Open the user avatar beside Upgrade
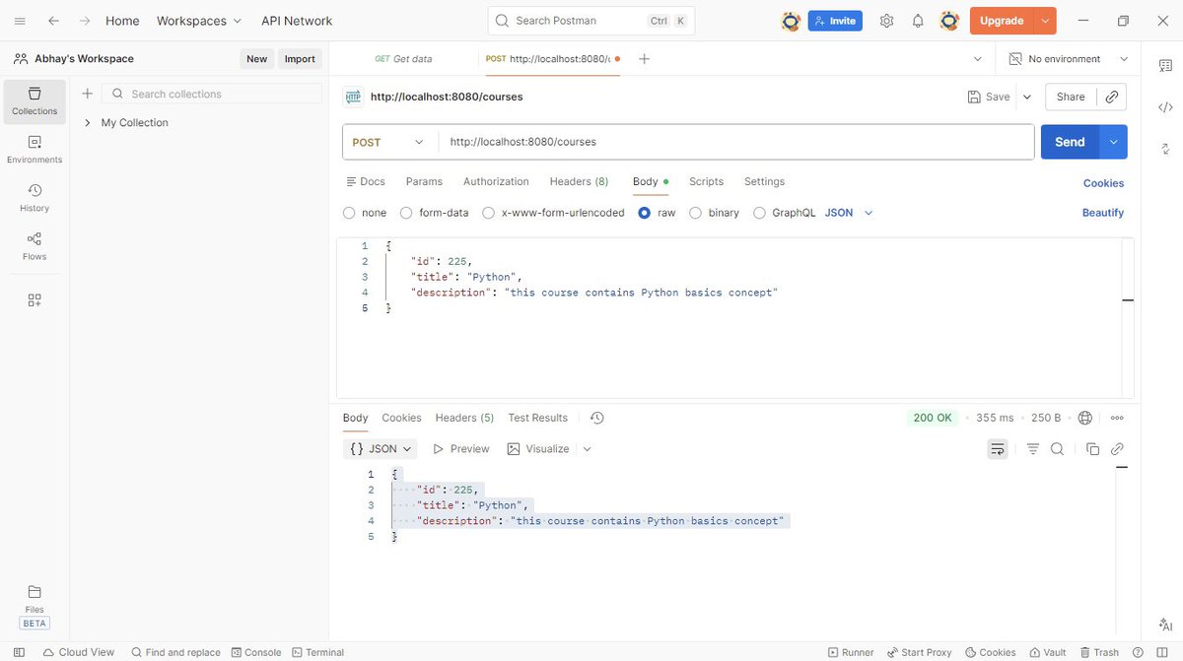Image resolution: width=1183 pixels, height=661 pixels. pos(949,21)
